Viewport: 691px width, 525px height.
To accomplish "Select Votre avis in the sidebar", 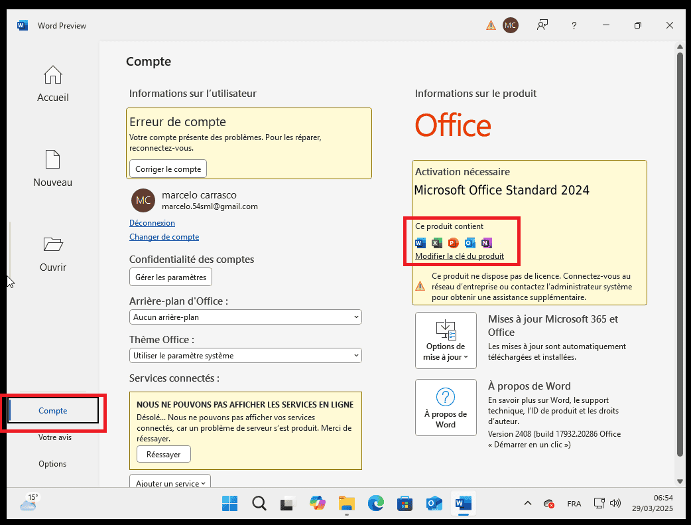I will click(54, 437).
